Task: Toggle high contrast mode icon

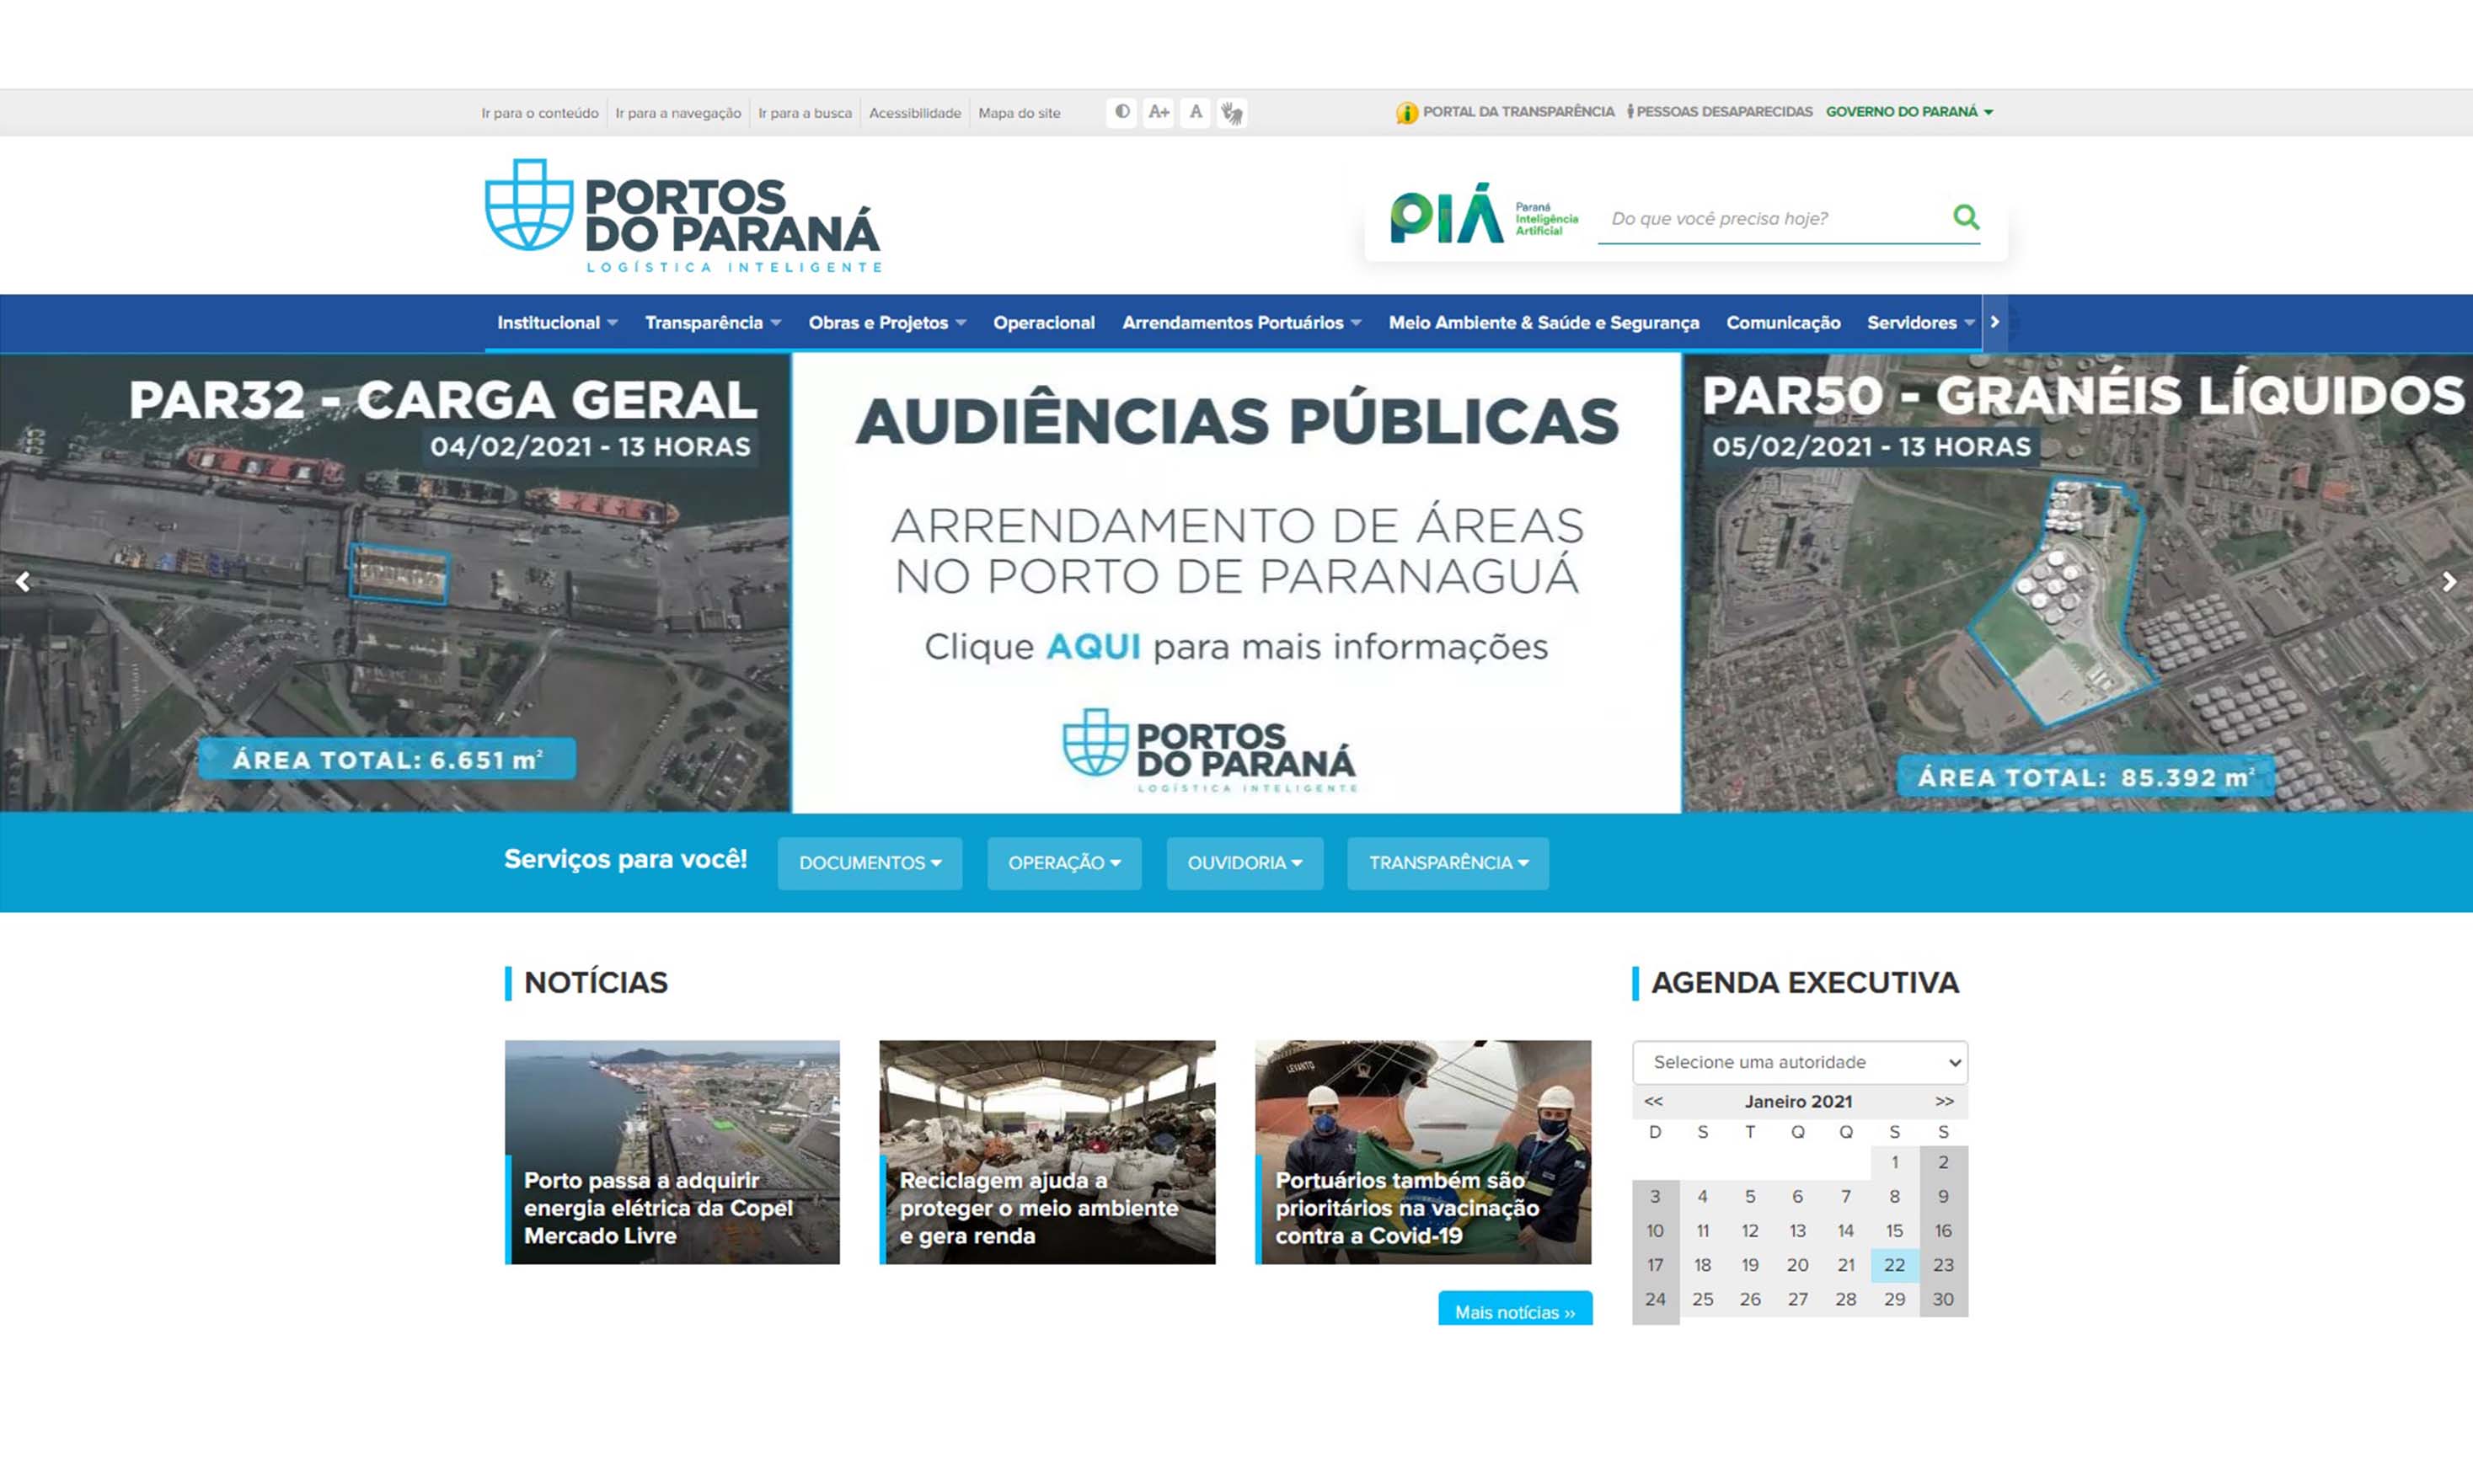Action: (1121, 112)
